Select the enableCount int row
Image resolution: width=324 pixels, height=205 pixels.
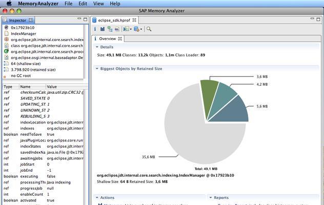pyautogui.click(x=43, y=194)
